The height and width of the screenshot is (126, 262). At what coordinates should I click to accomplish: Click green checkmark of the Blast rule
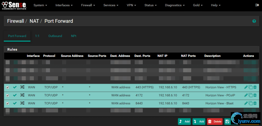[x=15, y=103]
